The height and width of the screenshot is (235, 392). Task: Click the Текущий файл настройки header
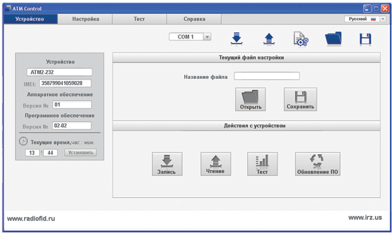point(247,57)
